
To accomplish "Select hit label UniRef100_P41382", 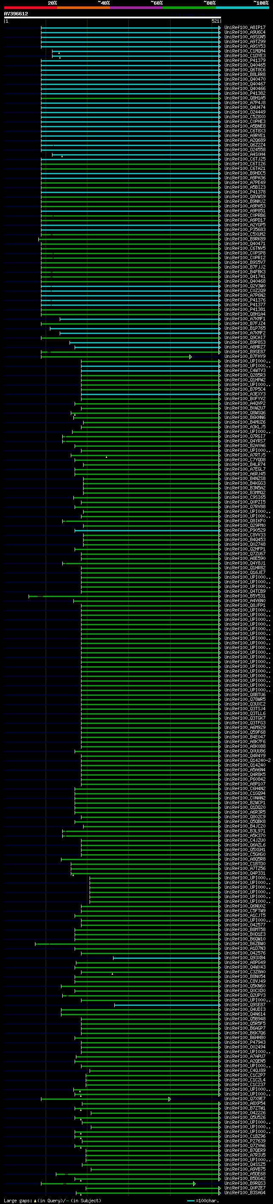I will tap(245, 94).
